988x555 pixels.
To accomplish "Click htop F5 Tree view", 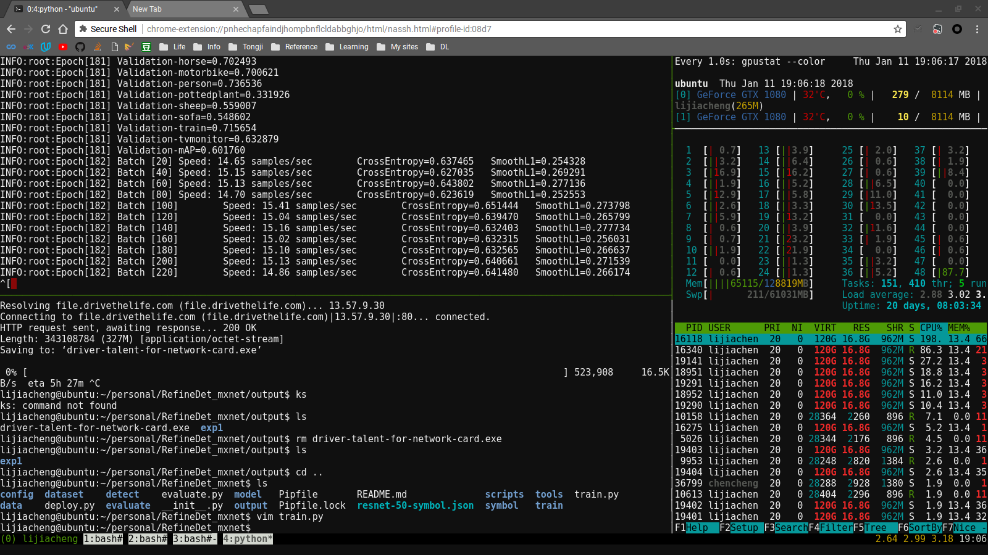I will coord(876,528).
